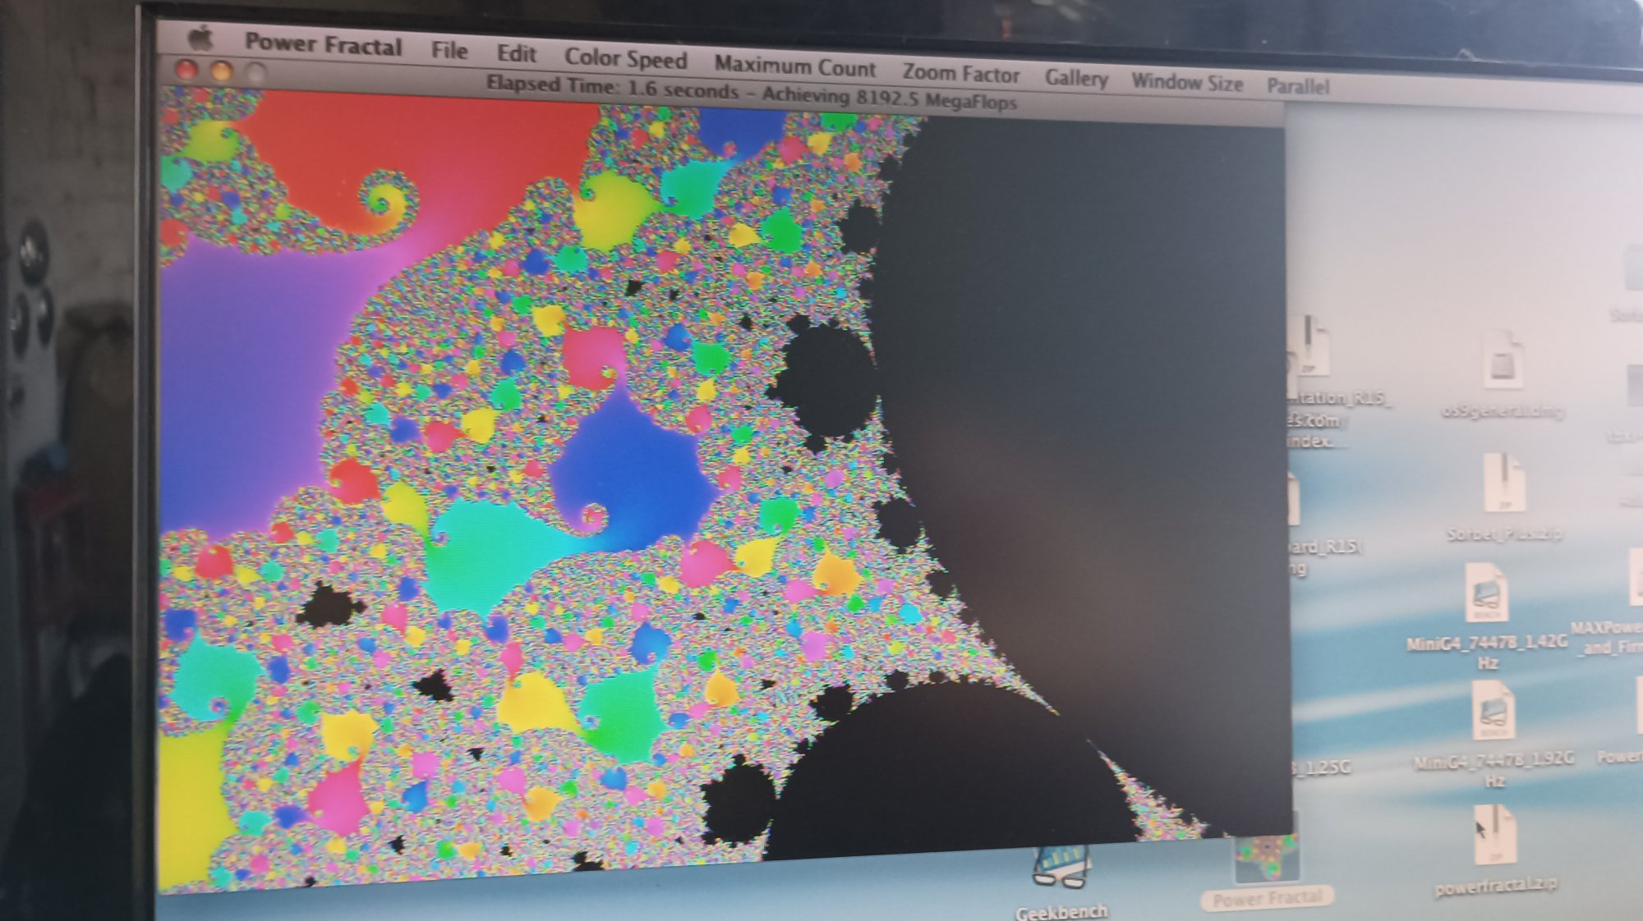This screenshot has width=1643, height=921.
Task: Open the Apple menu
Action: 201,39
